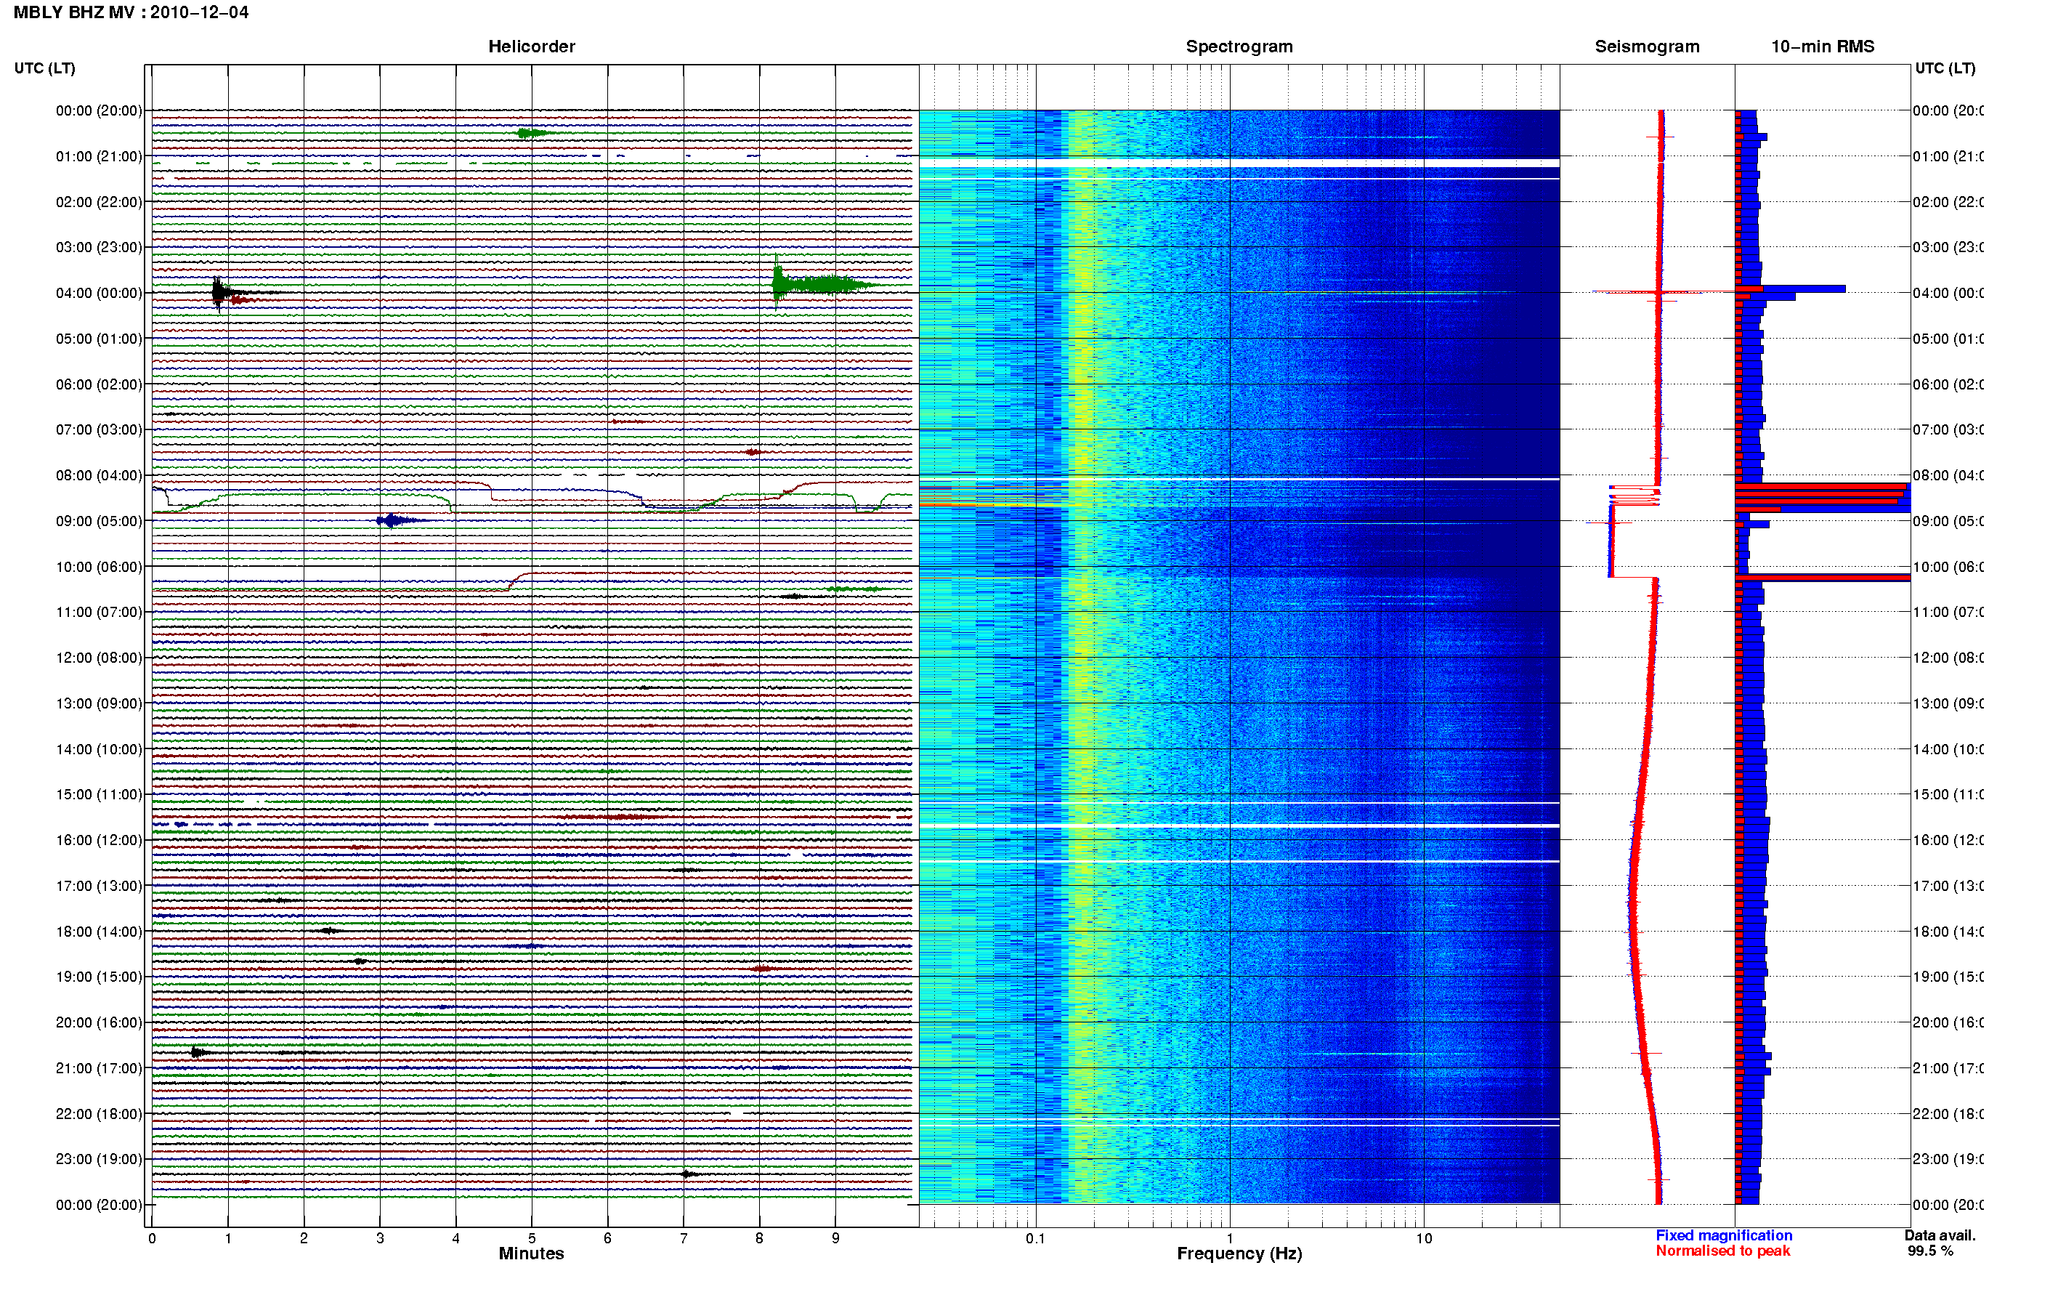This screenshot has height=1292, width=2066.
Task: Click the title 'MBLY BHZ MV : 2010-12-04'
Action: coord(131,13)
